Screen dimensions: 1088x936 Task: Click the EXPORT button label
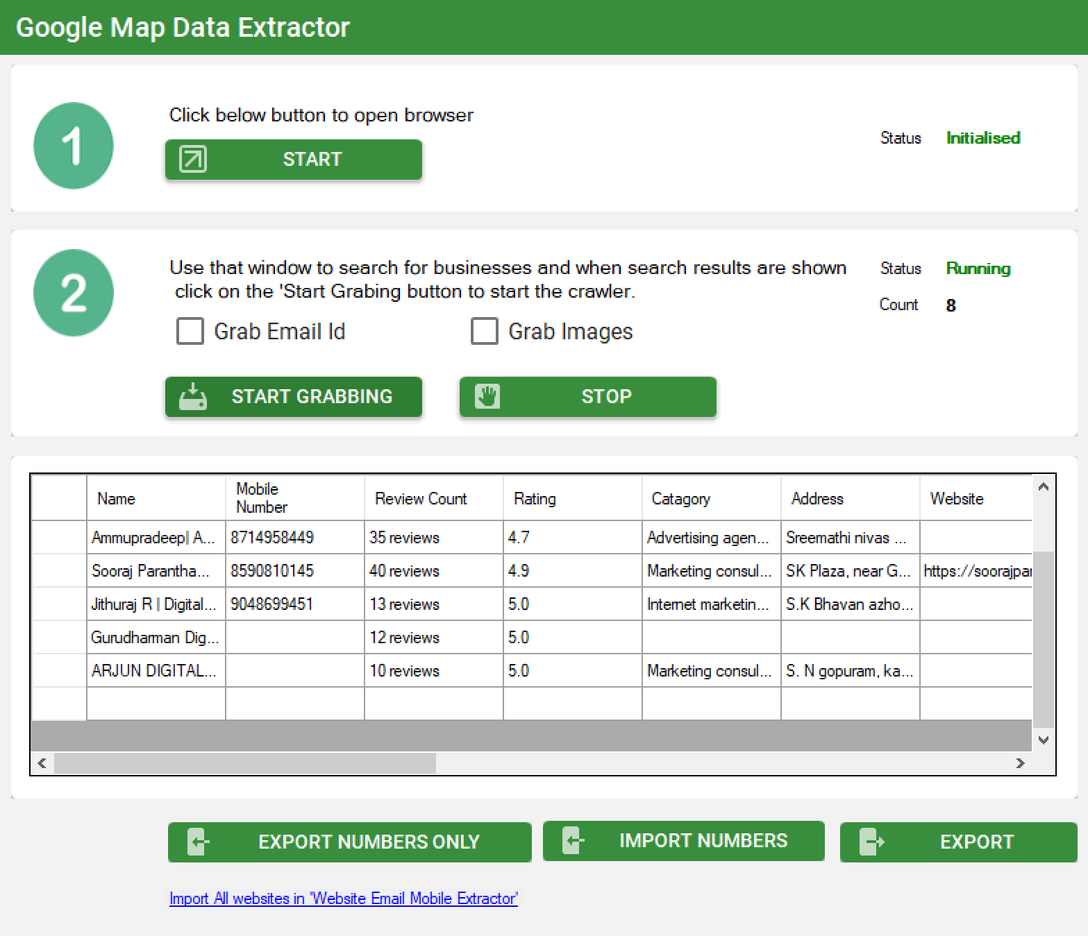(977, 842)
